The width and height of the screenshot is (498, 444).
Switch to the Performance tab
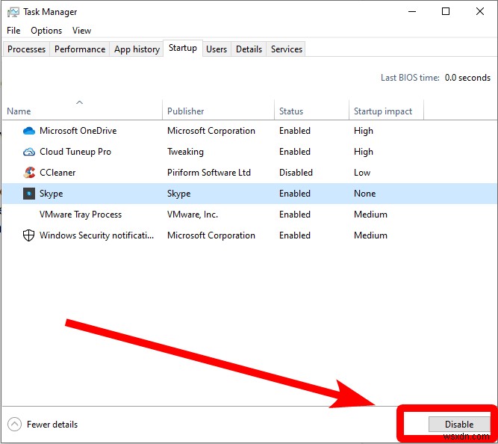tap(80, 49)
